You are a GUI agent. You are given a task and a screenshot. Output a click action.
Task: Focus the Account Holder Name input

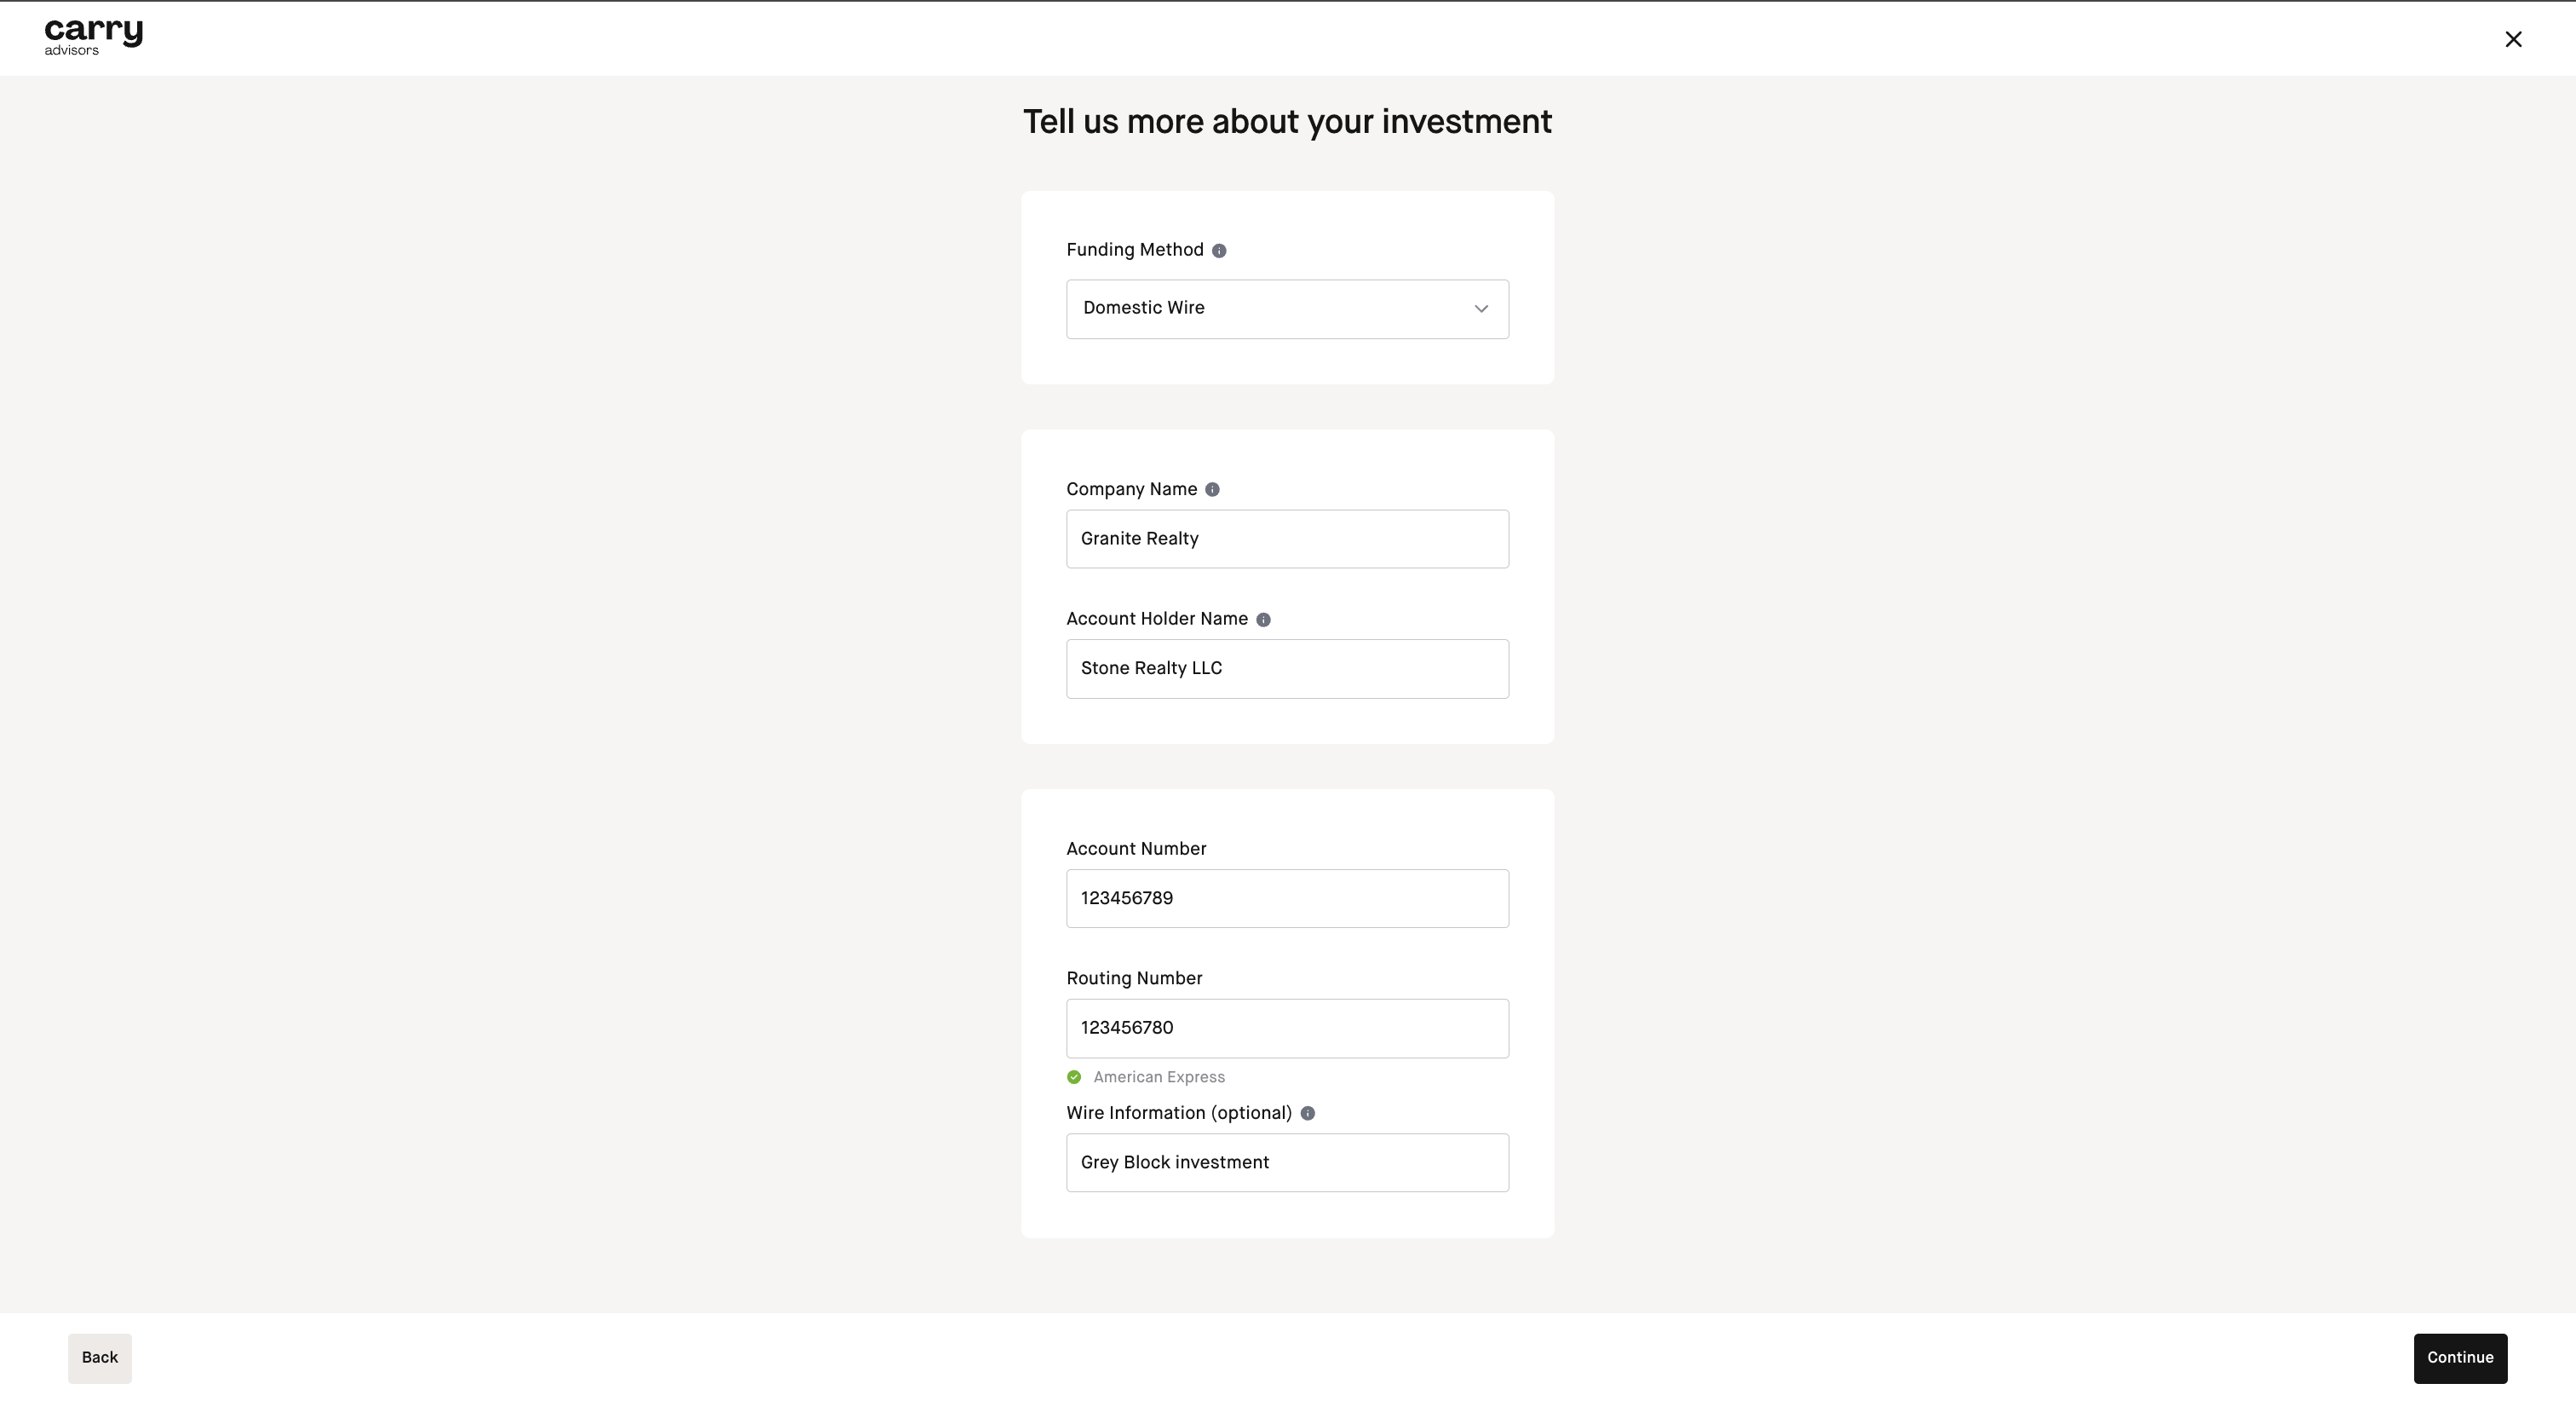tap(1287, 668)
